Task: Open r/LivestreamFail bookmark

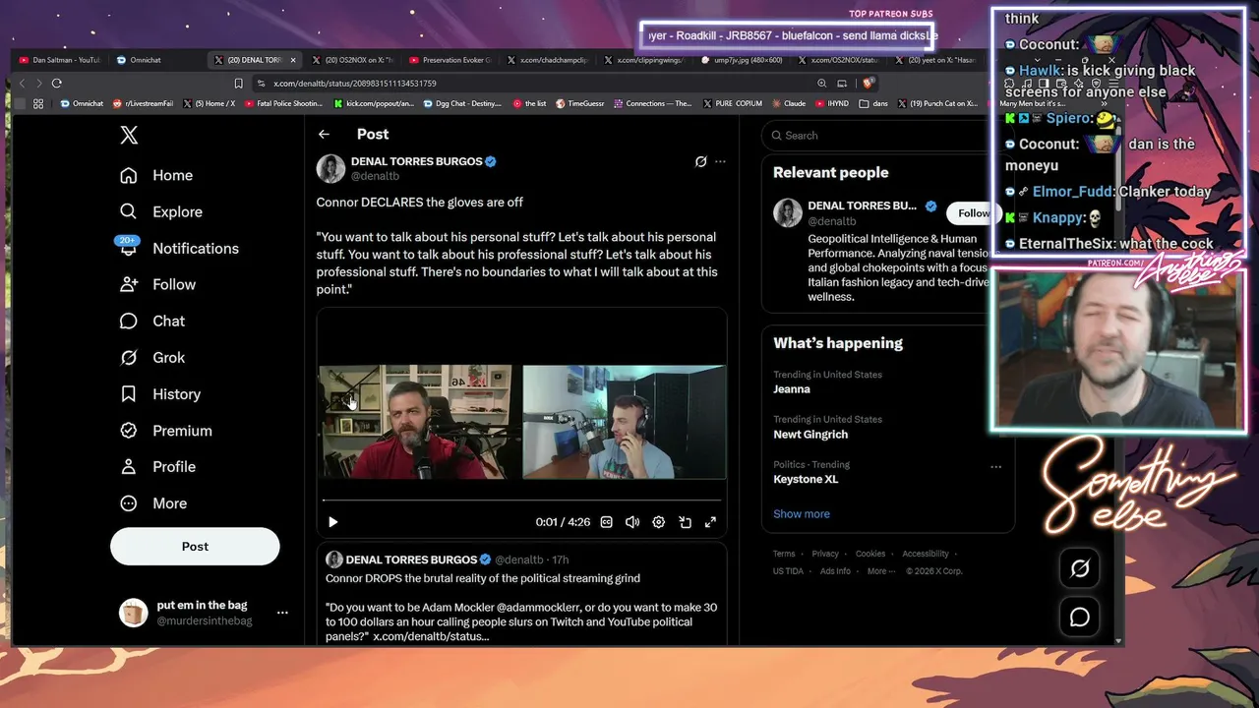Action: [x=144, y=103]
